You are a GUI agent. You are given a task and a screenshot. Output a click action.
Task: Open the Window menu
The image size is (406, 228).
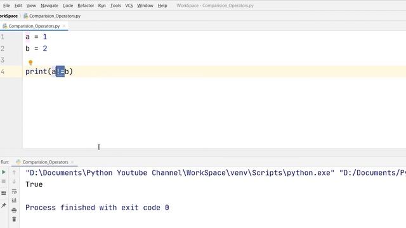pyautogui.click(x=145, y=6)
